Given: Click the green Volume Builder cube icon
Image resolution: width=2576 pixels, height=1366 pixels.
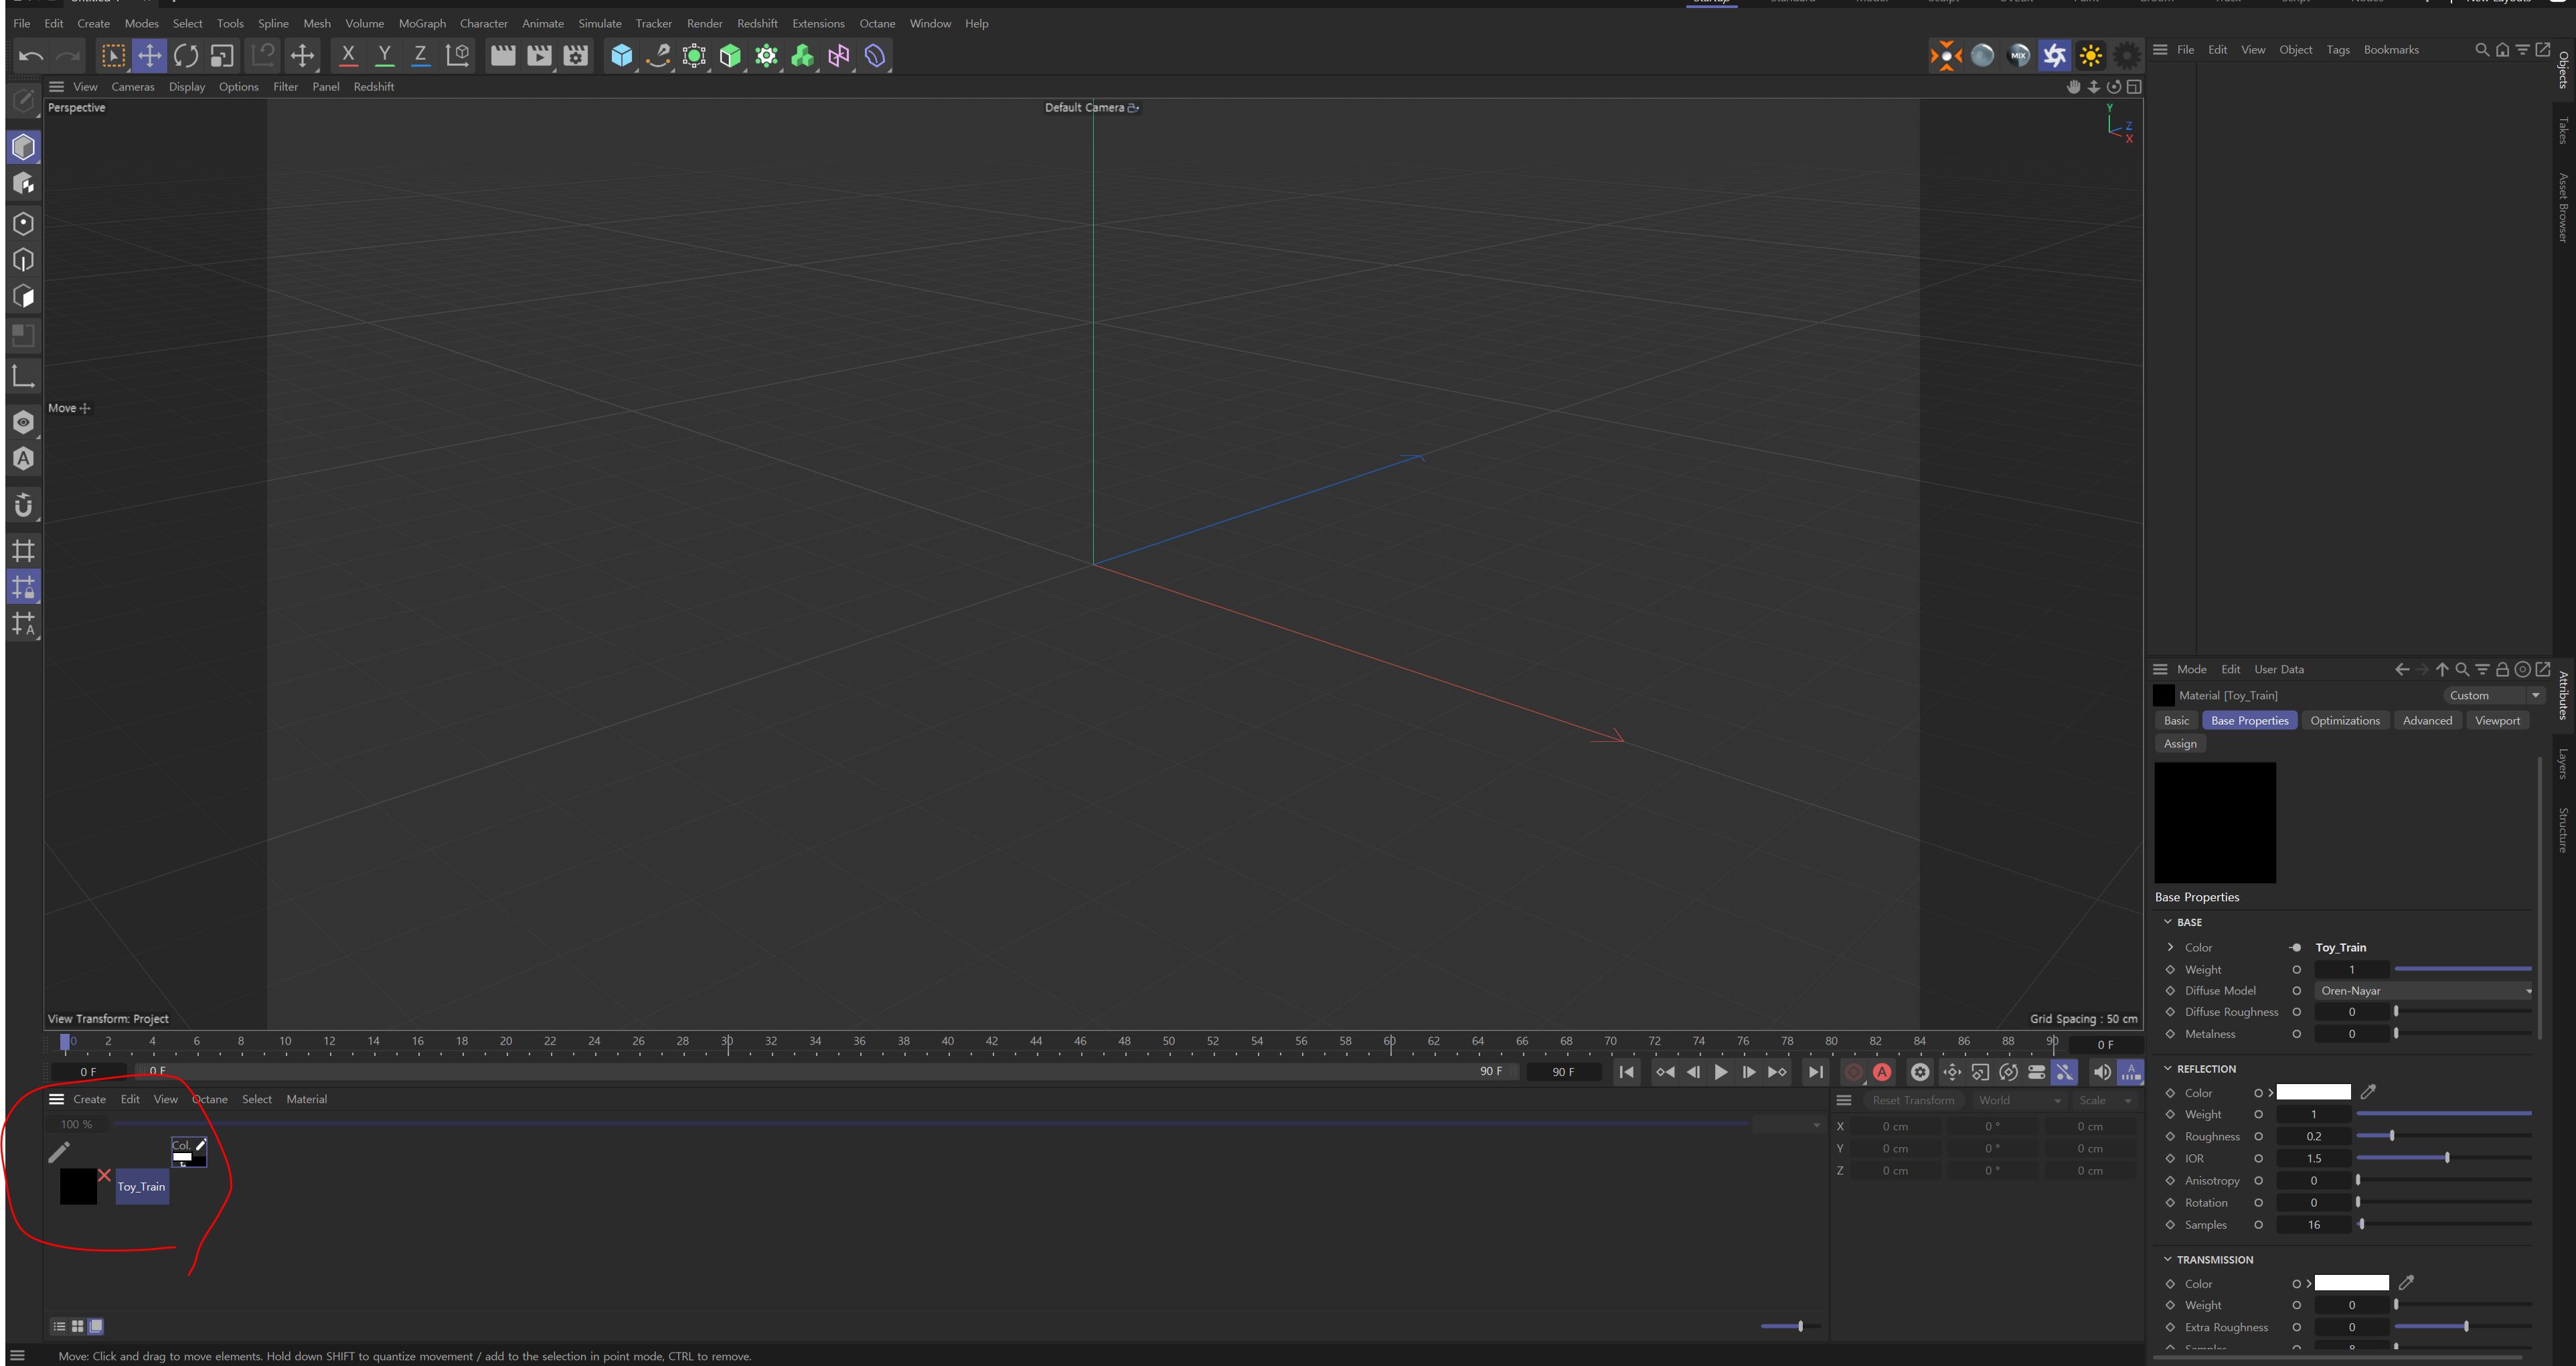Looking at the screenshot, I should point(730,56).
